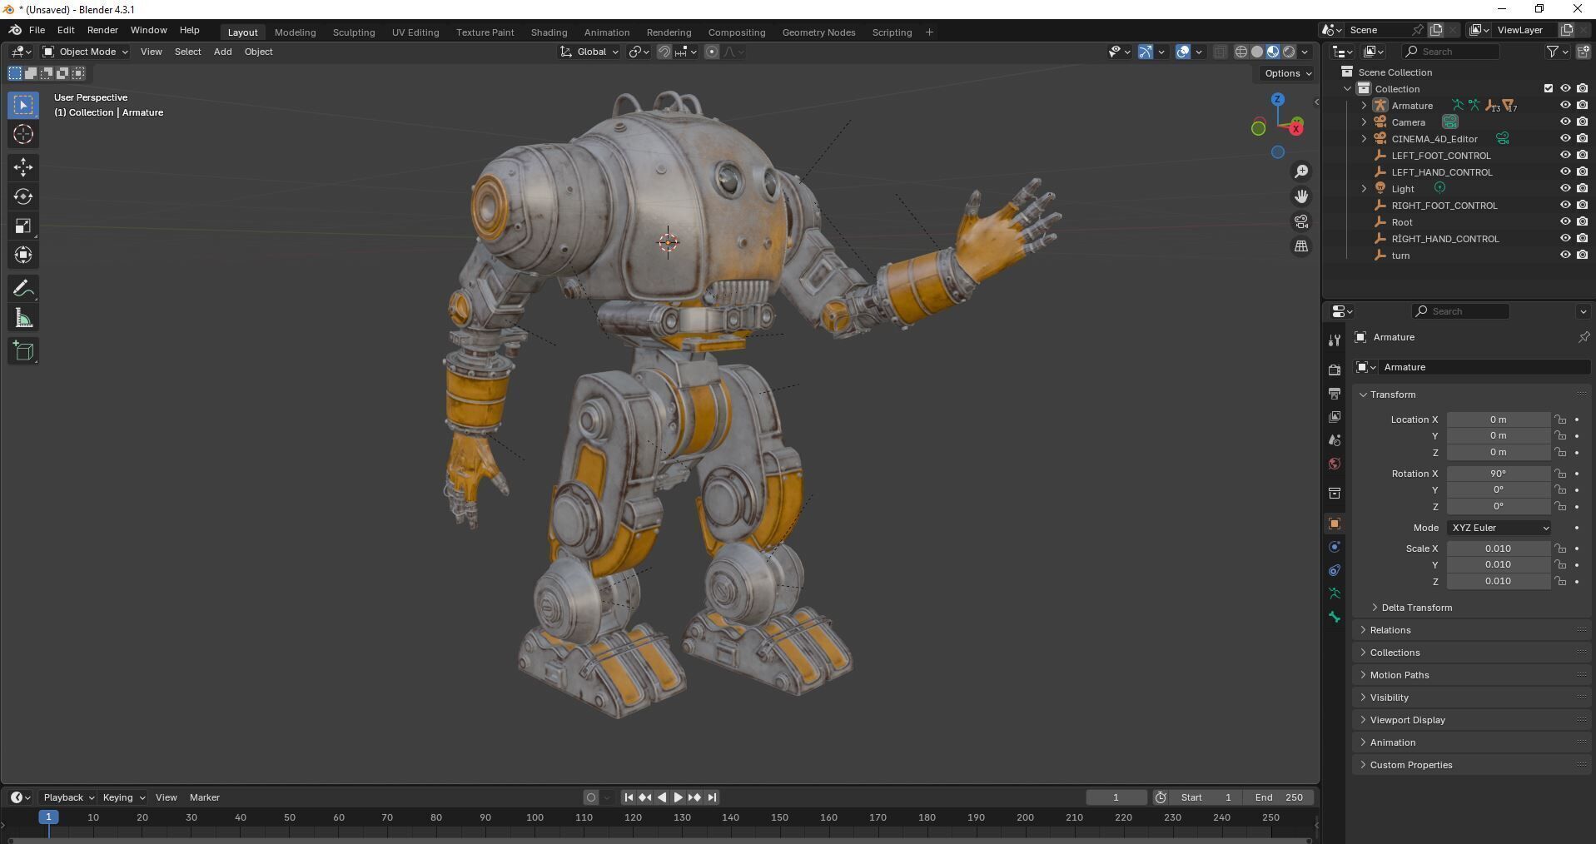Click the timeline current frame marker
1596x844 pixels.
(x=48, y=817)
